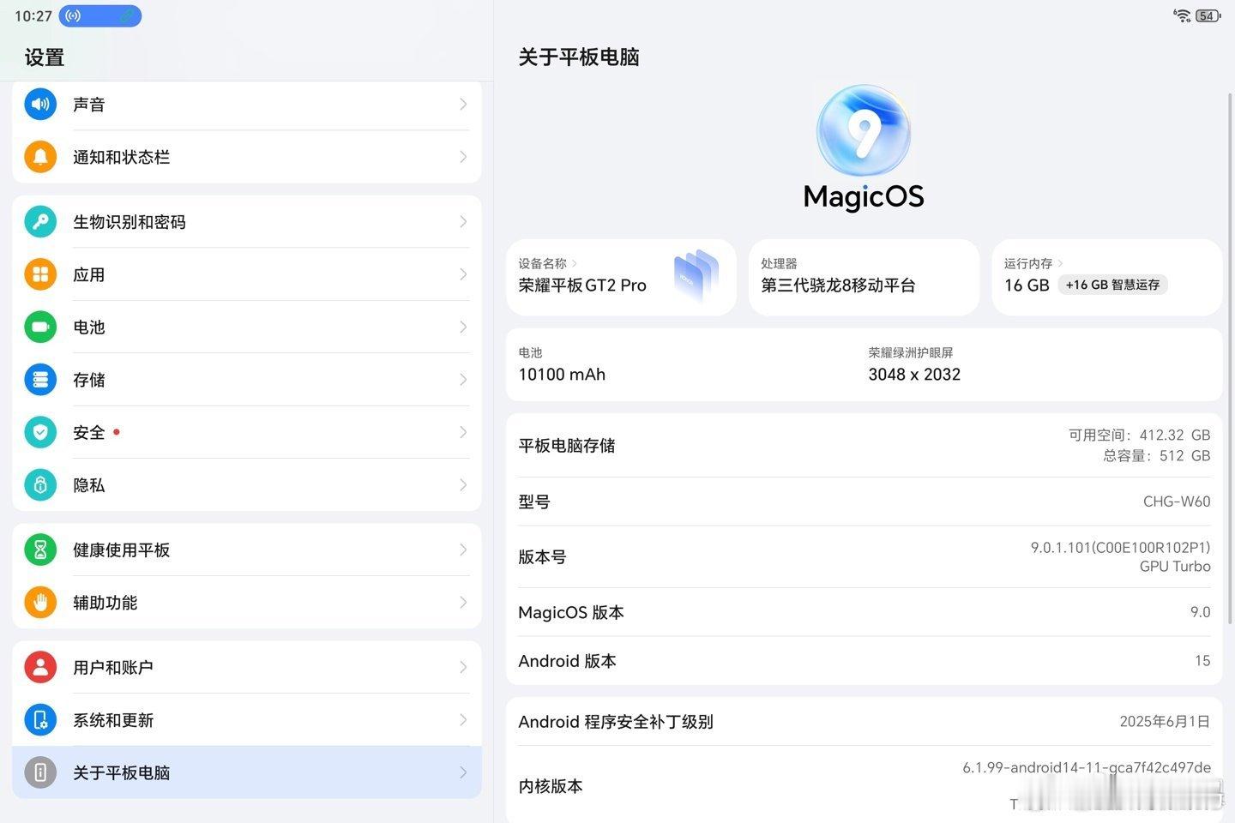Expand the chevron on 用户和账户 row
The width and height of the screenshot is (1235, 823).
point(463,667)
